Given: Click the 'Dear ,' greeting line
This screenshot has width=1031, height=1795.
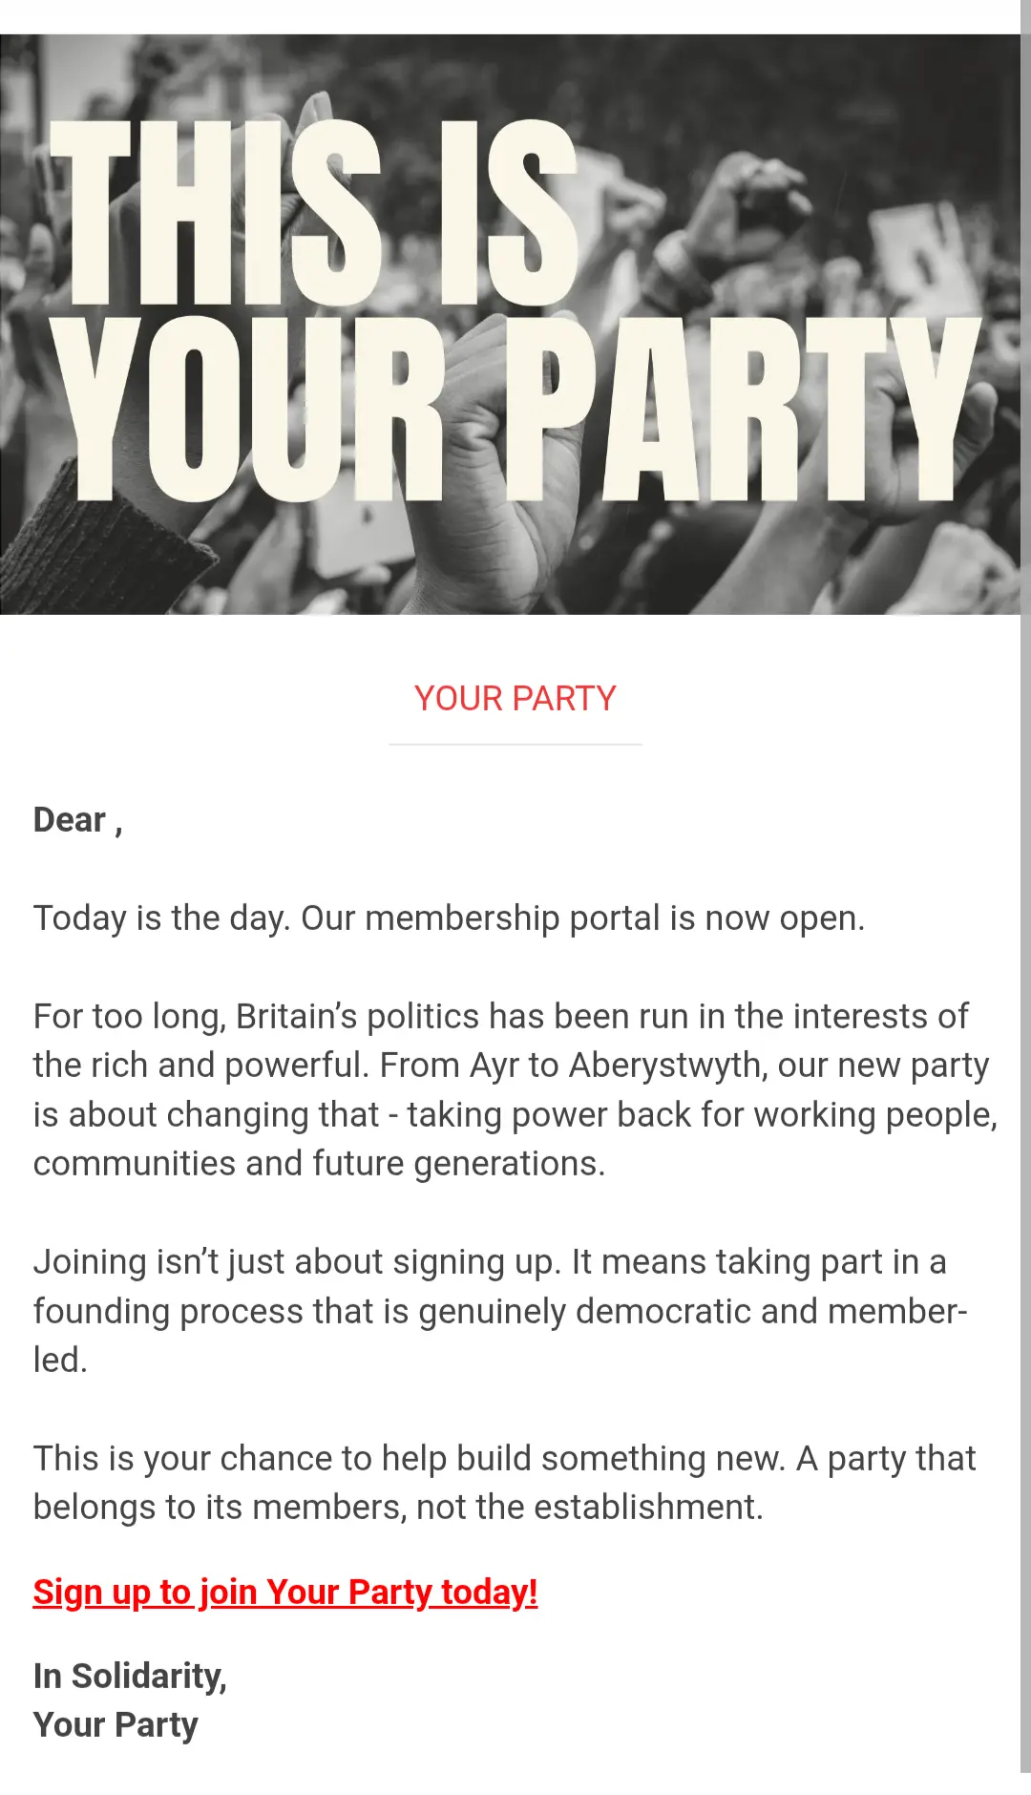Looking at the screenshot, I should tap(77, 820).
